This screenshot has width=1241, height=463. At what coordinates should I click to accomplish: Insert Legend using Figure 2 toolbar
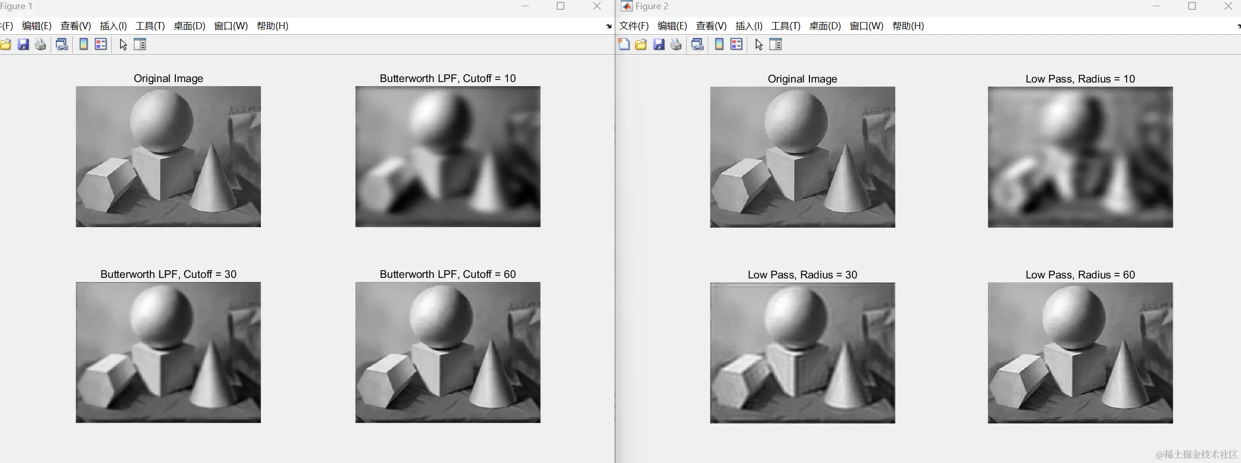737,45
